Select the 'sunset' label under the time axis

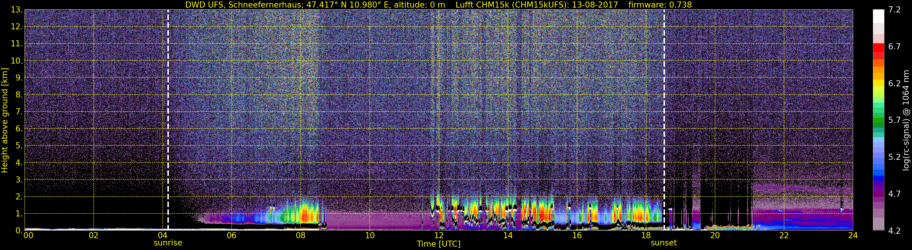[x=663, y=243]
